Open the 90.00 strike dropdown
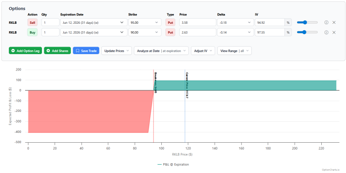 coord(145,32)
